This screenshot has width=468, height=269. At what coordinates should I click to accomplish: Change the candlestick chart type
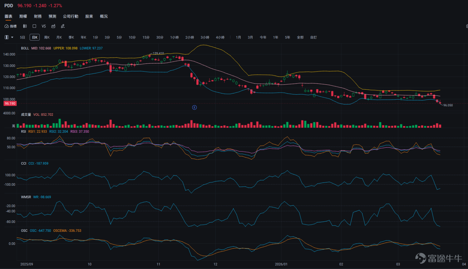coord(25,26)
